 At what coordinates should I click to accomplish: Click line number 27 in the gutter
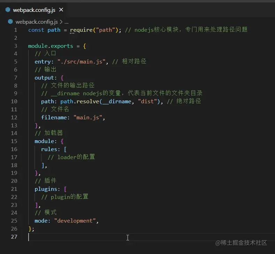[x=14, y=237]
